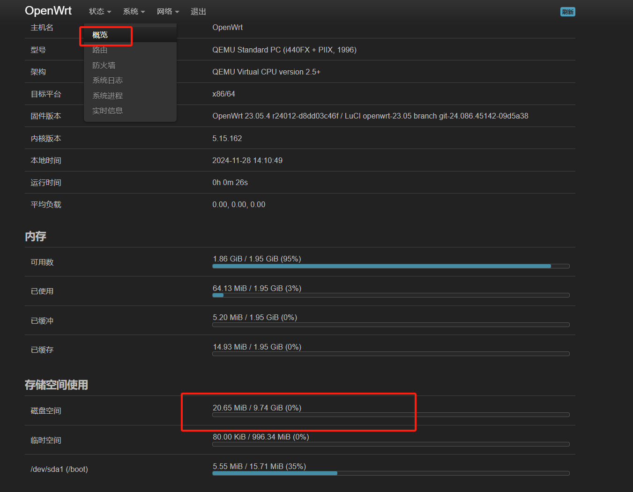
Task: Click the text 14.93 MiB / 1.95 GiB (0%)
Action: [257, 347]
